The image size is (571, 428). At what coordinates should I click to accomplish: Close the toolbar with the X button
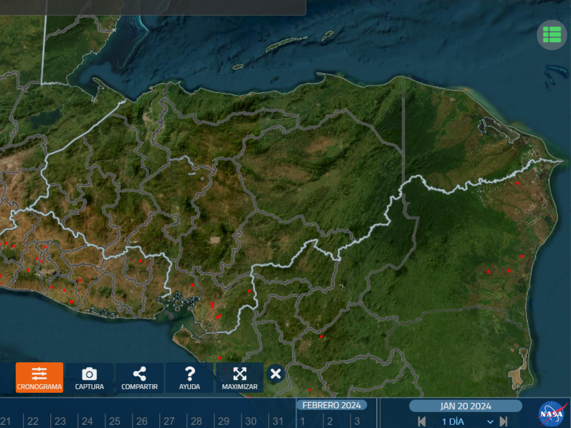pos(276,374)
